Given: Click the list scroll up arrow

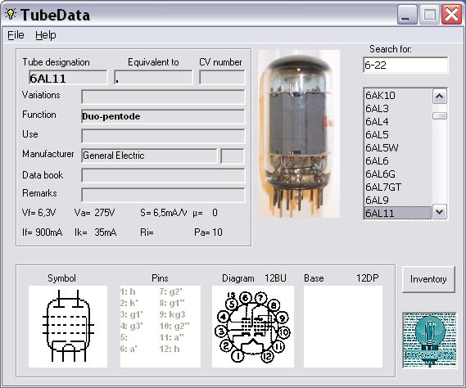Looking at the screenshot, I should click(440, 97).
